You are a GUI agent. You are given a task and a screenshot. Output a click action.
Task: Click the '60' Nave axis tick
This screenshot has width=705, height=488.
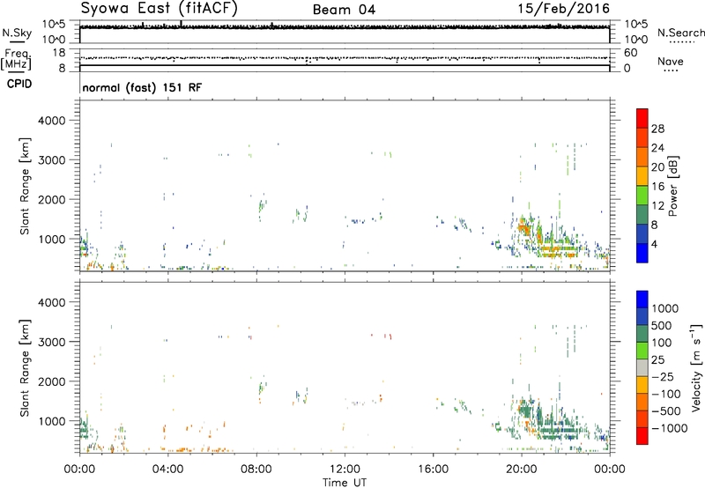click(x=630, y=53)
